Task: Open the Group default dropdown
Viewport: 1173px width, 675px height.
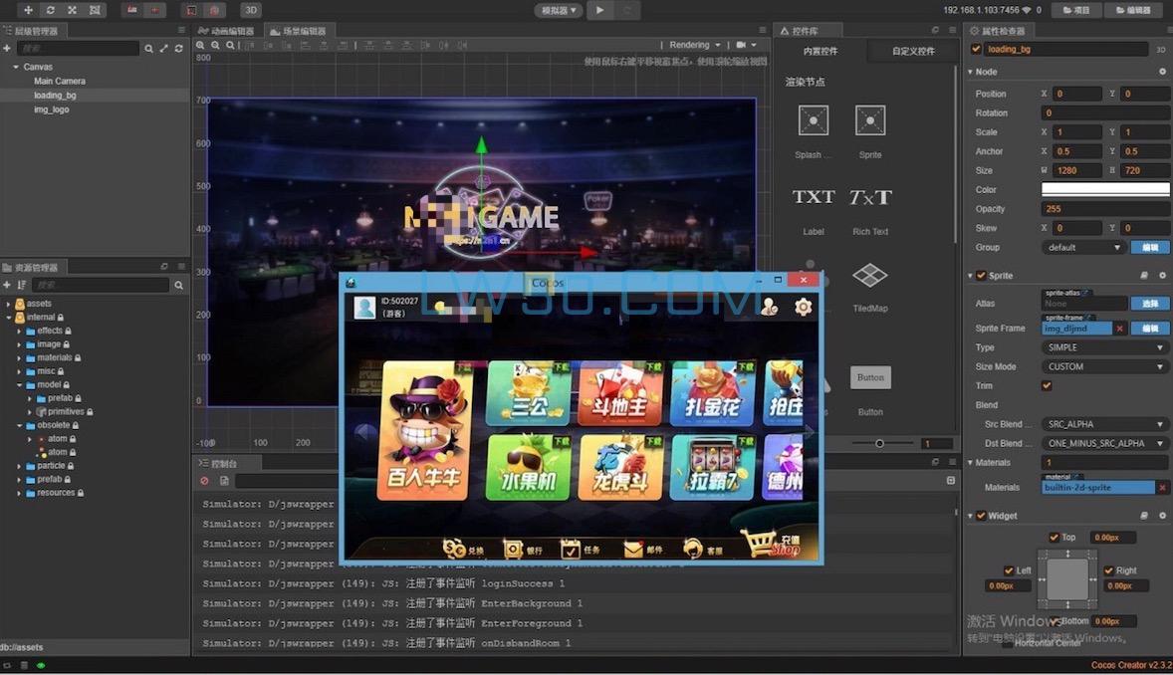Action: pyautogui.click(x=1083, y=247)
